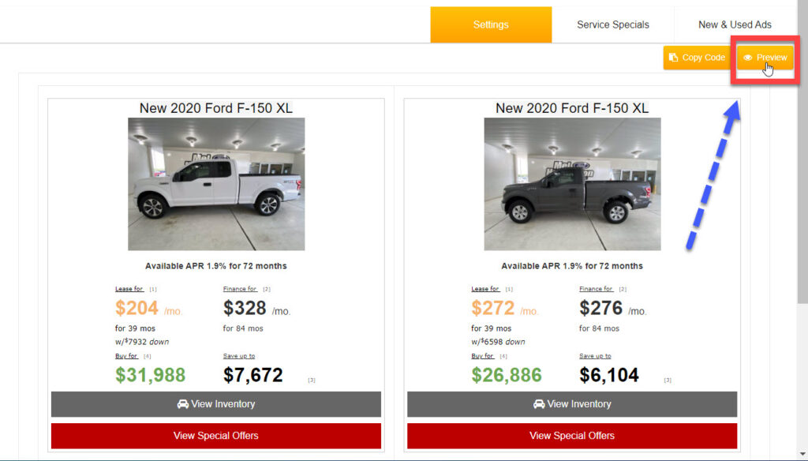Click the Finance for link on right card
This screenshot has height=461, width=808.
tap(596, 289)
